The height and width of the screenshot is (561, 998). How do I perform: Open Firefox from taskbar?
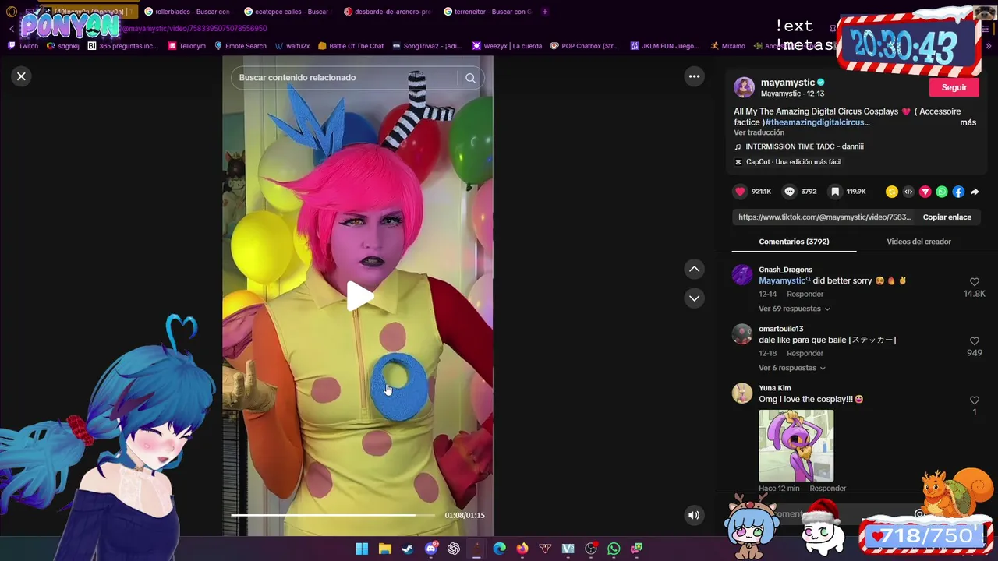[x=522, y=549]
